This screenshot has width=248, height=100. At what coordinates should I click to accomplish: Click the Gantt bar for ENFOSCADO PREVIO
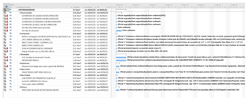coord(121,60)
